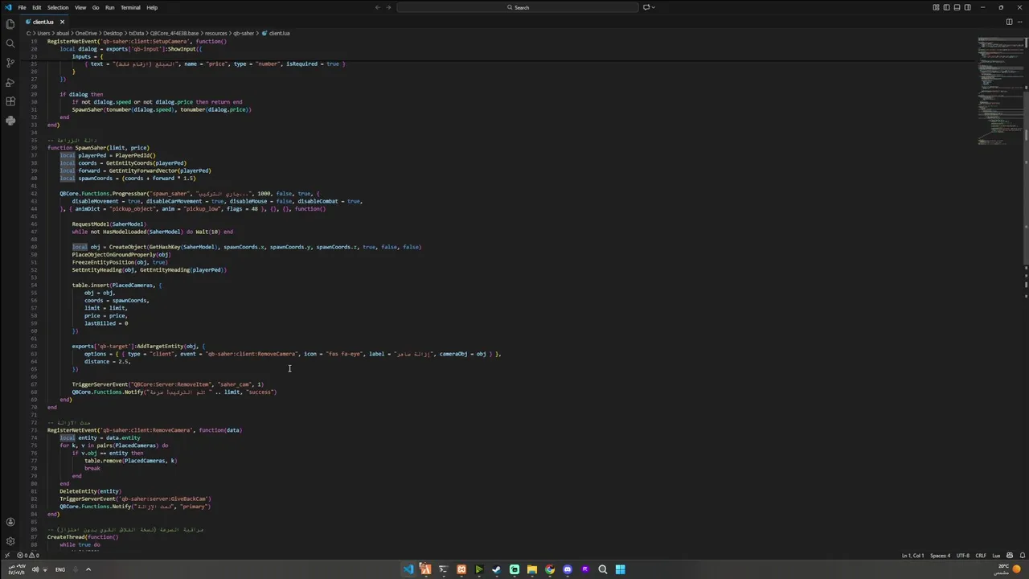
Task: Open Discord from taskbar
Action: [568, 569]
